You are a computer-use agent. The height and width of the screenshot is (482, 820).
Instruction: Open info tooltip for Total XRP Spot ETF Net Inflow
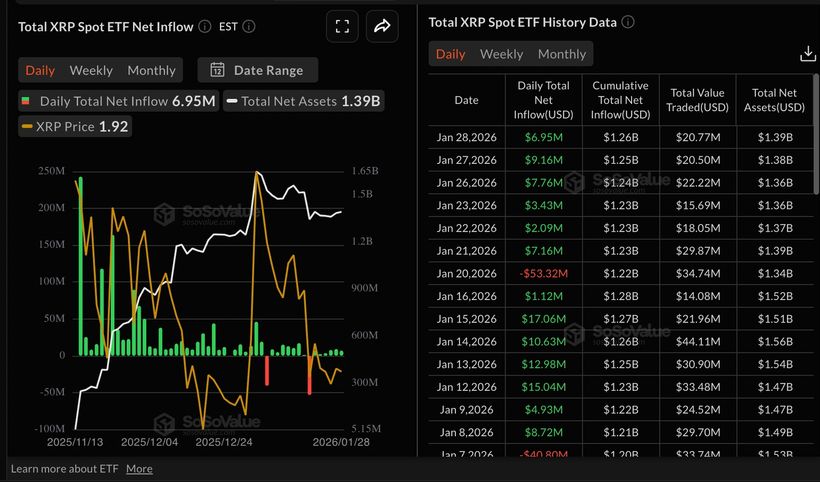tap(204, 26)
